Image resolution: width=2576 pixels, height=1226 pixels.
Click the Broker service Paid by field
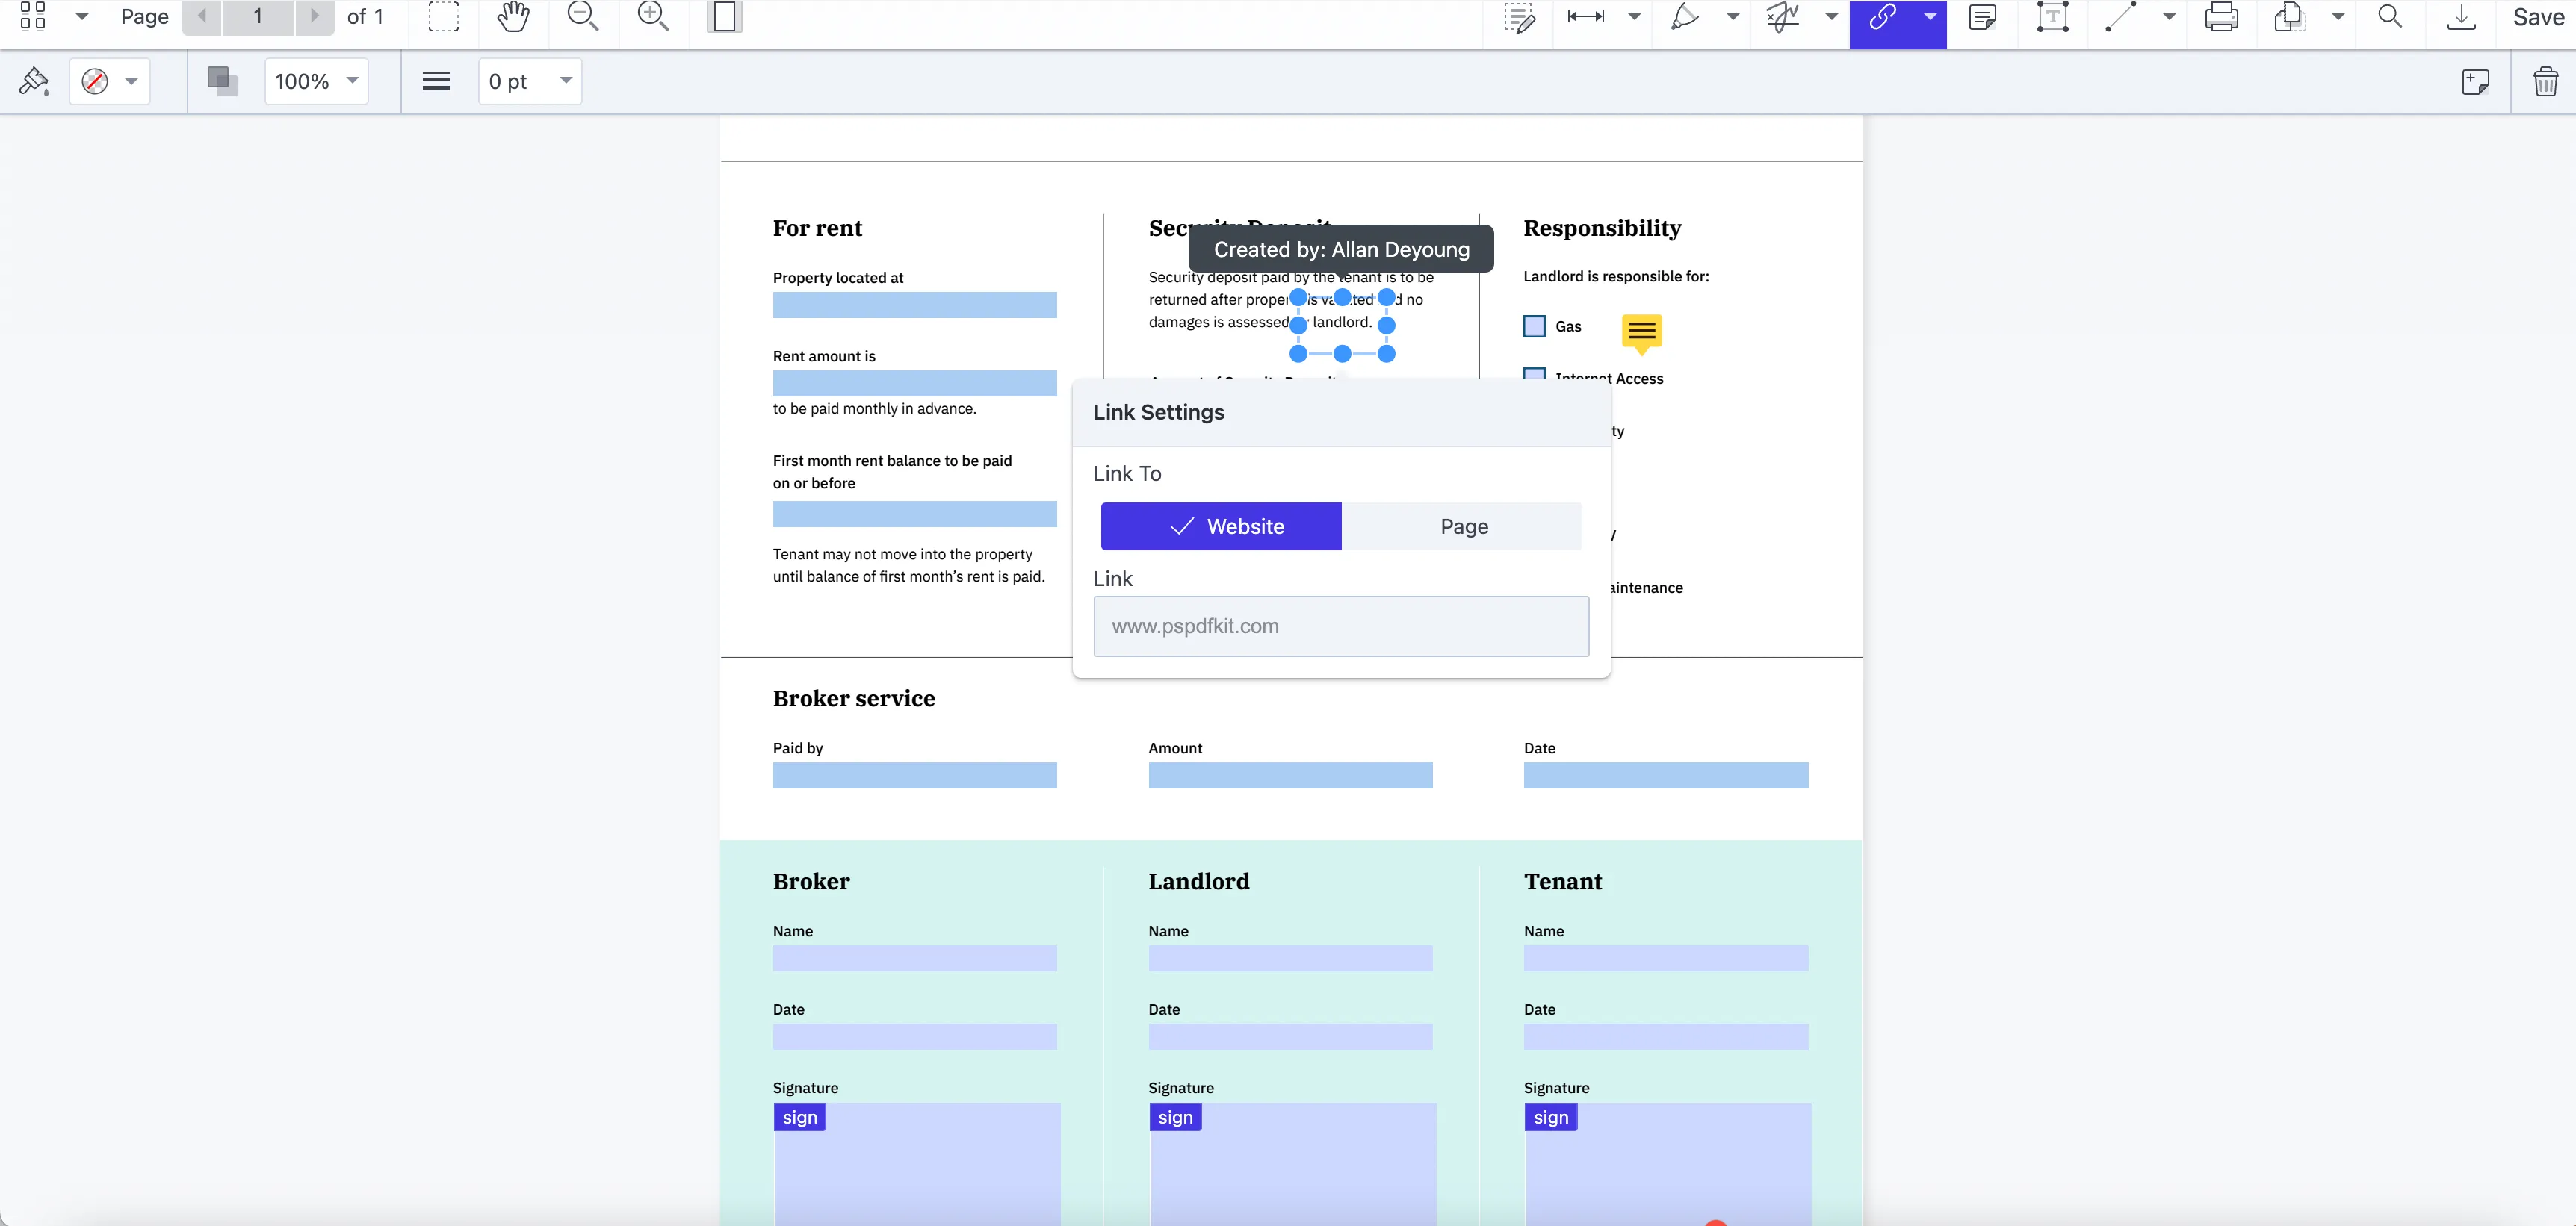pyautogui.click(x=914, y=775)
